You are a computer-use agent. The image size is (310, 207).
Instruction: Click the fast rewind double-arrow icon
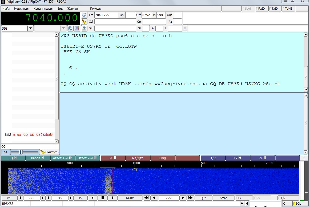click(x=146, y=198)
